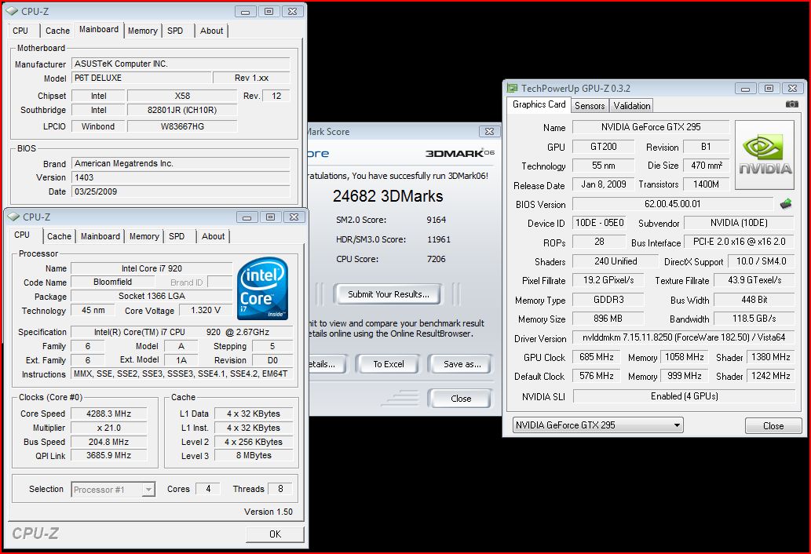
Task: Click the NVIDIA SLI Enabled (4 GPUs) field
Action: point(684,396)
